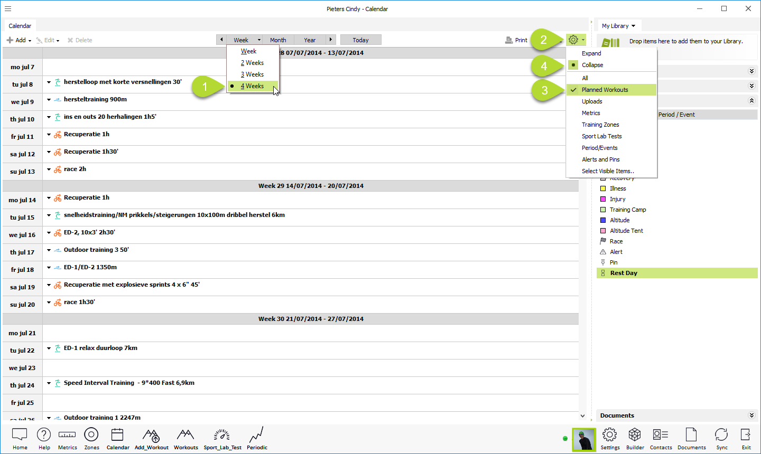
Task: Click the Print button
Action: click(516, 40)
